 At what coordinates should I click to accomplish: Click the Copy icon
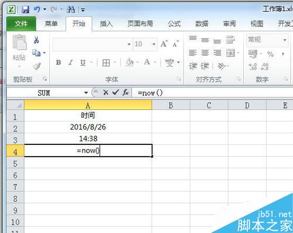36,53
